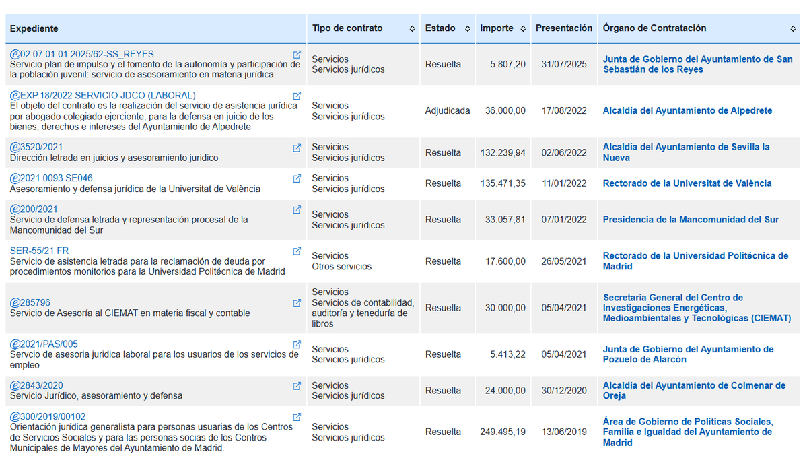Open external link icon for EXP.18/2022 SERVICIO JDCO
Viewport: 807px width, 456px height.
coord(297,96)
